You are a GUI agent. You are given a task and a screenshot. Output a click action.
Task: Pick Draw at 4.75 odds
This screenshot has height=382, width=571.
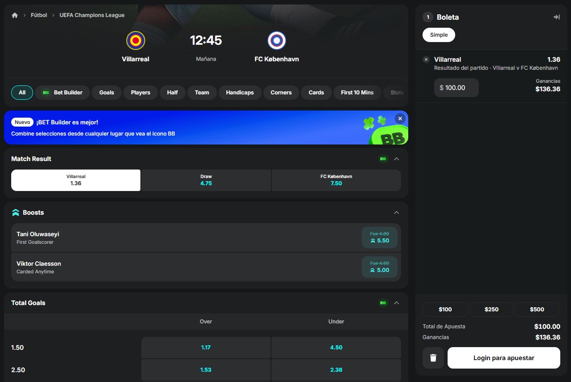206,180
